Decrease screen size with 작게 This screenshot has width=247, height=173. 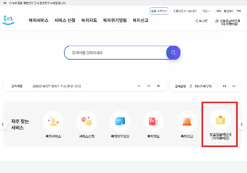219,11
